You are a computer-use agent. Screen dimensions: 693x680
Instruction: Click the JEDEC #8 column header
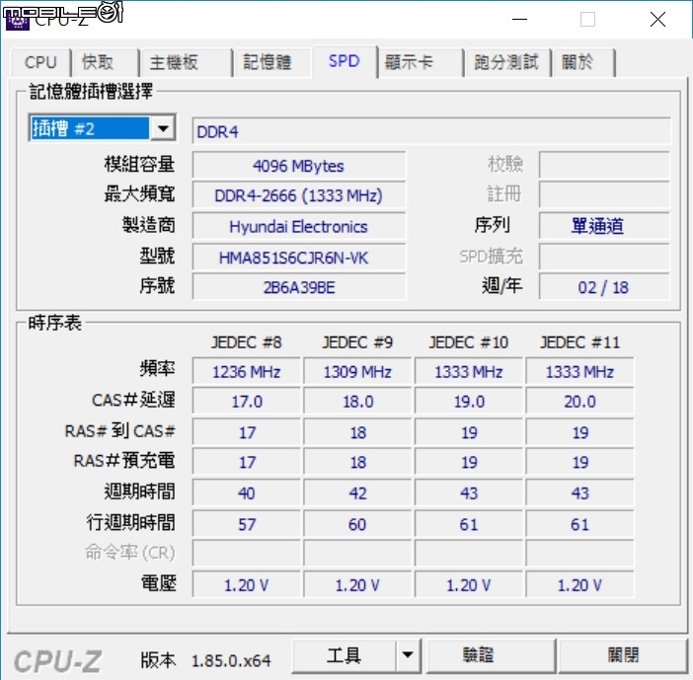point(247,342)
